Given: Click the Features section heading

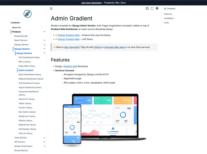Looking at the screenshot, I should click(x=60, y=60).
